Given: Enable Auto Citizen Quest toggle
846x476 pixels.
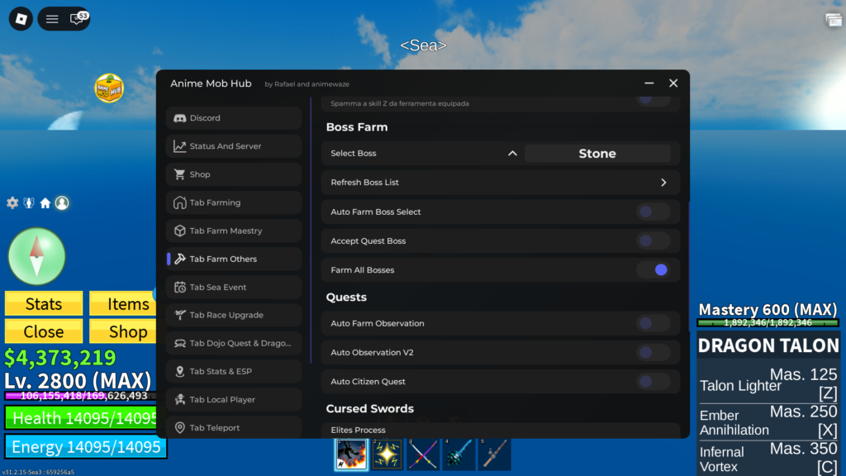Looking at the screenshot, I should click(x=653, y=382).
